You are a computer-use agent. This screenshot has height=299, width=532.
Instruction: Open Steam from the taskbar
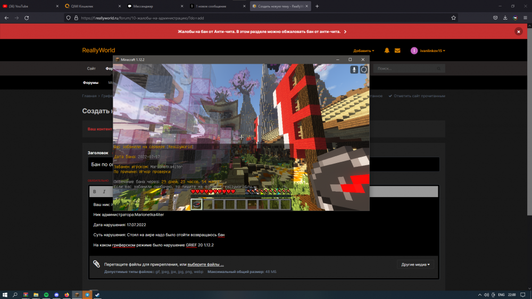tap(97, 295)
